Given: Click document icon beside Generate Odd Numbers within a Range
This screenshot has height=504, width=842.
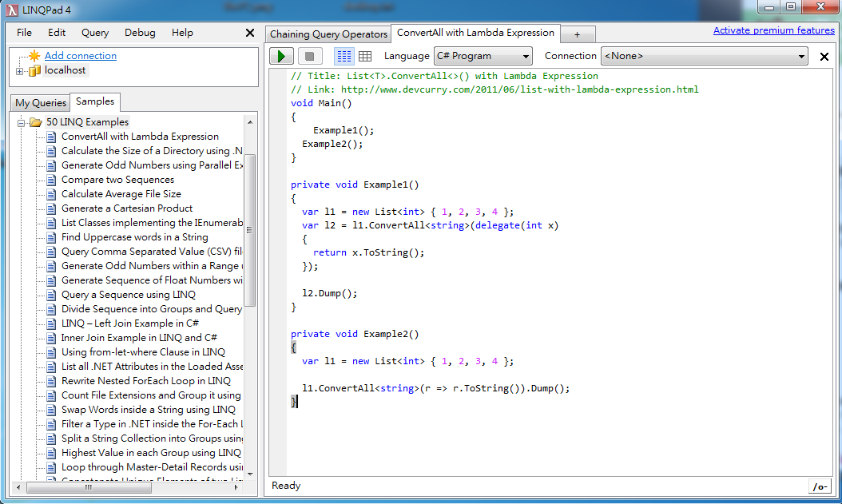Looking at the screenshot, I should click(x=51, y=266).
